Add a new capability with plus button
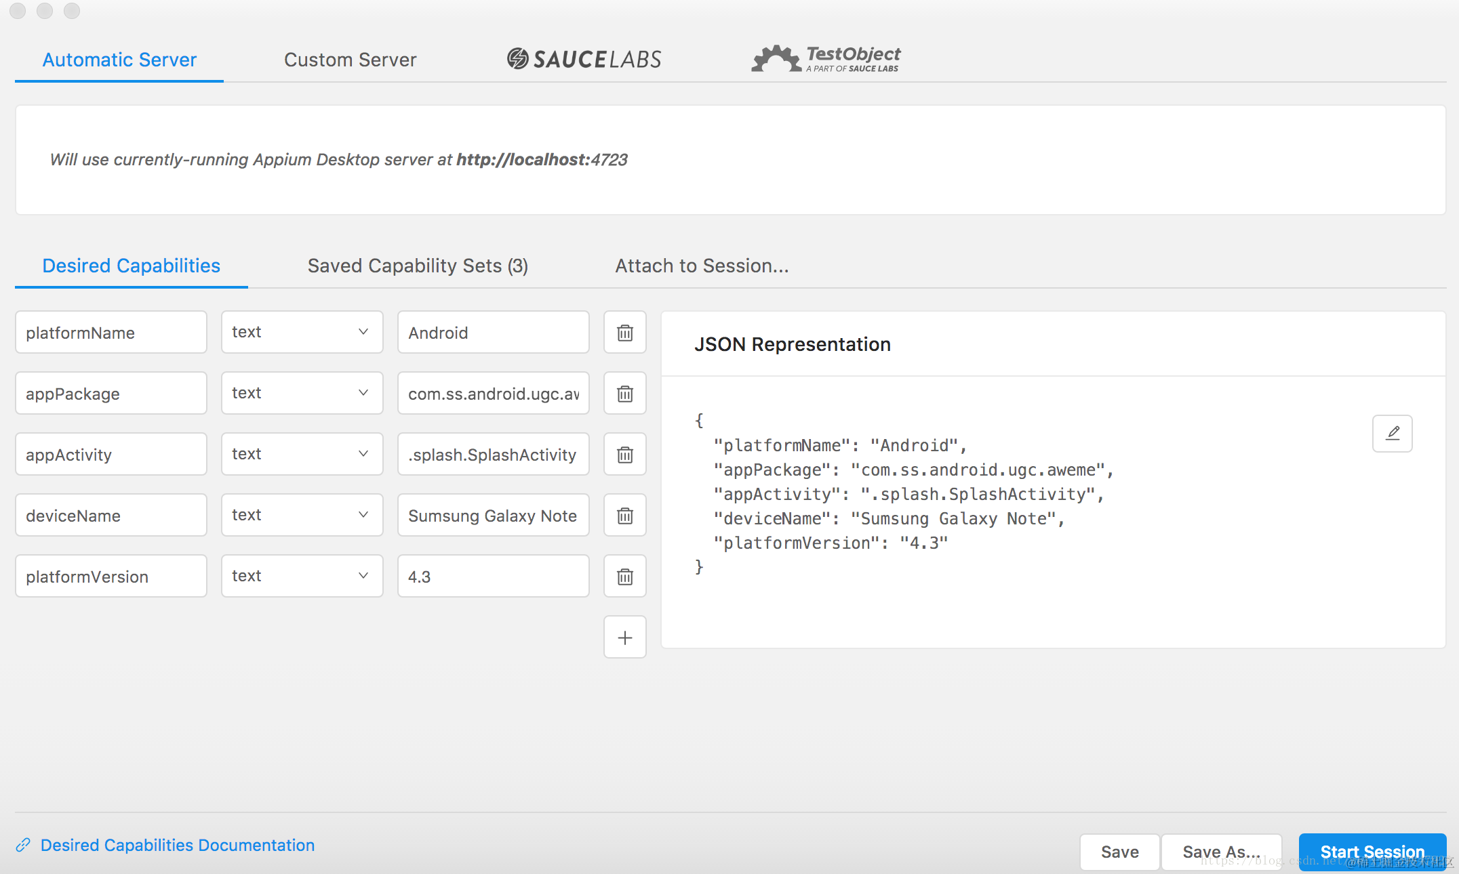 [x=624, y=637]
